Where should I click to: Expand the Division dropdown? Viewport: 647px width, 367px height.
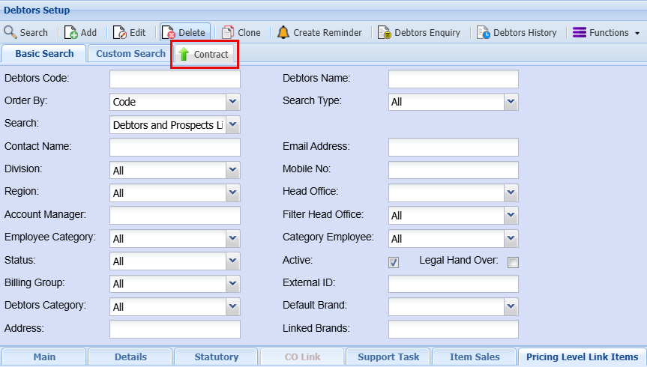pos(232,170)
